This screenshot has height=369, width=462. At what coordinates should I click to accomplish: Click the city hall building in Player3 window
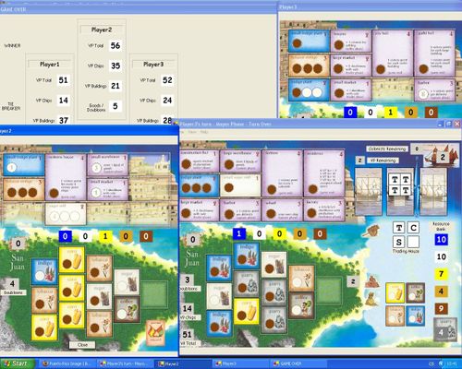point(393,54)
